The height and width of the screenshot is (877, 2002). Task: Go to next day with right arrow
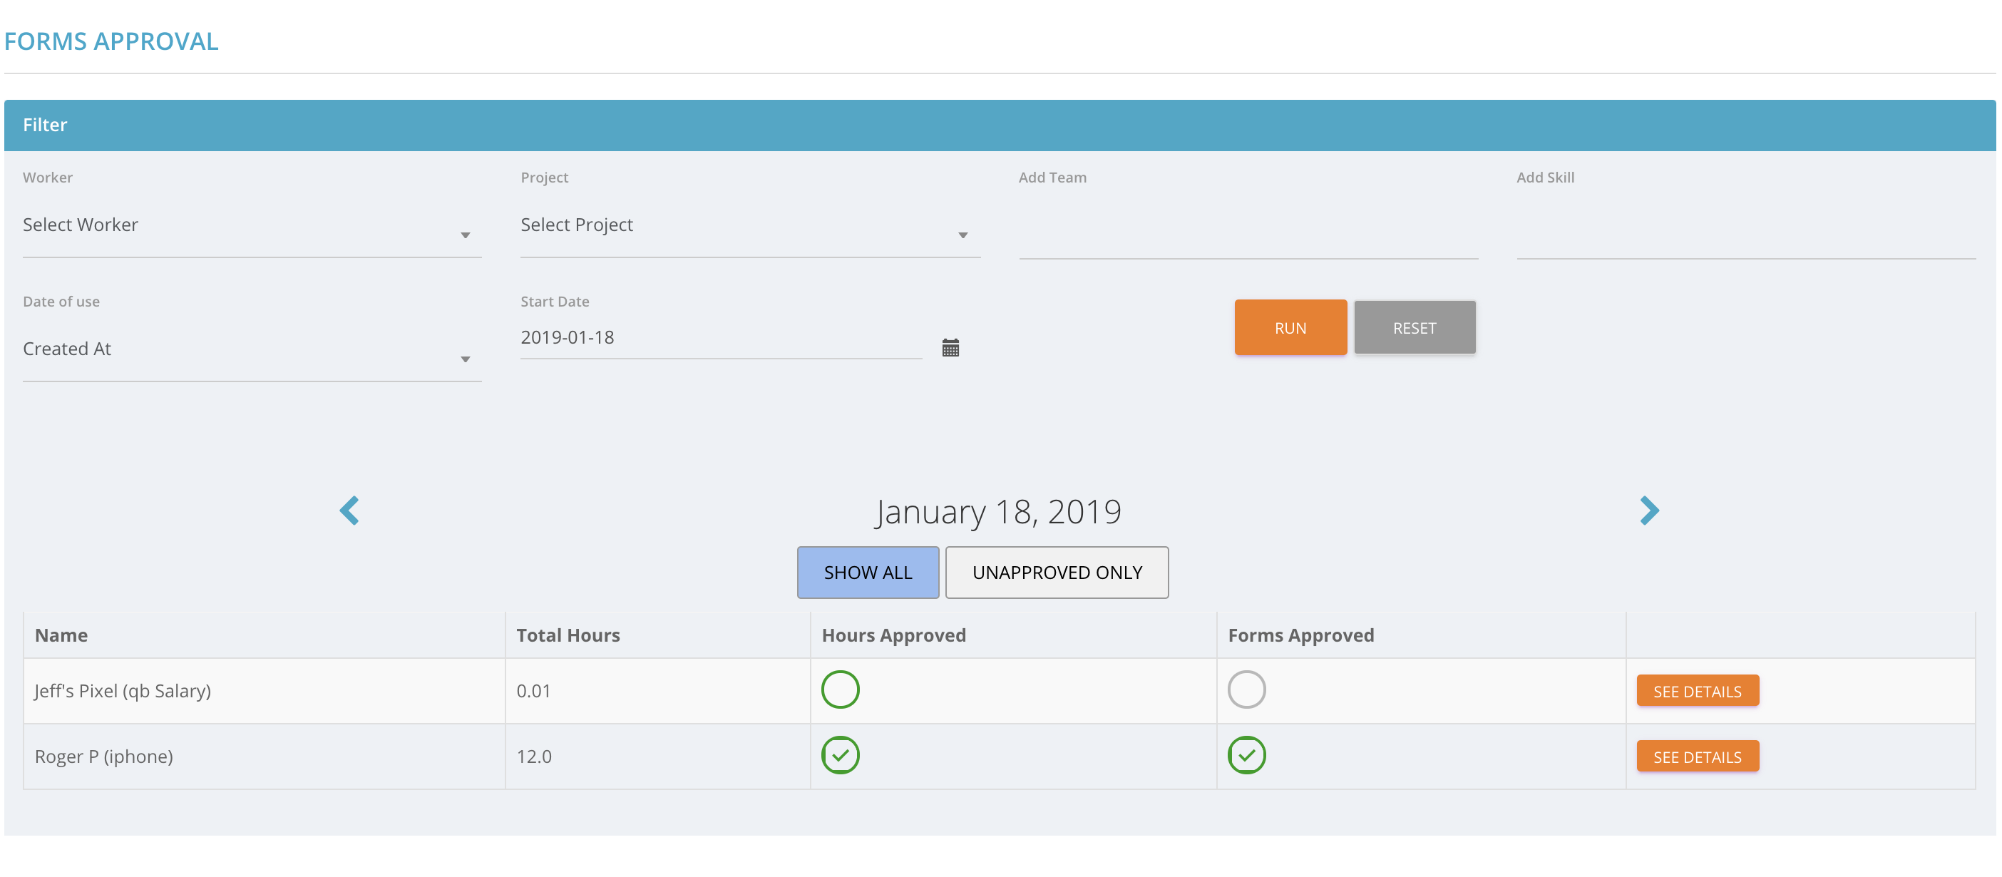click(x=1648, y=511)
